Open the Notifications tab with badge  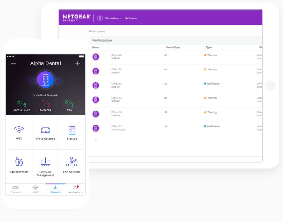tap(75, 190)
